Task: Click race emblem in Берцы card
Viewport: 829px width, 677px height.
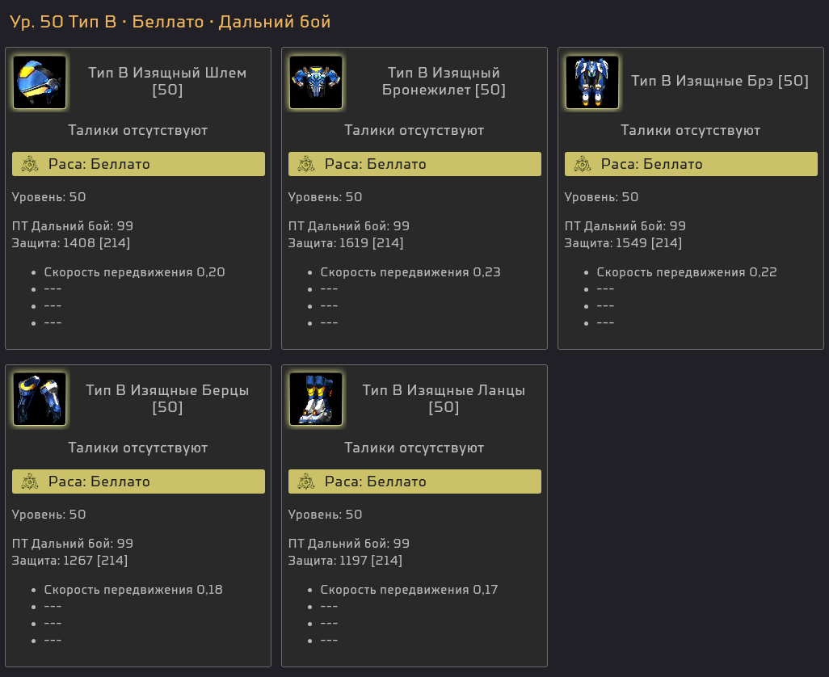Action: [30, 482]
